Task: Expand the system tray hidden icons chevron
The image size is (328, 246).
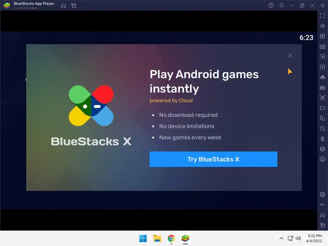Action: coord(282,238)
